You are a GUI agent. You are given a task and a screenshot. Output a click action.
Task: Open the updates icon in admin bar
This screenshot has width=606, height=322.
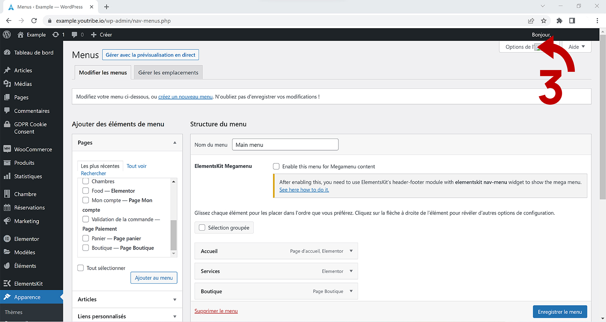tap(56, 35)
